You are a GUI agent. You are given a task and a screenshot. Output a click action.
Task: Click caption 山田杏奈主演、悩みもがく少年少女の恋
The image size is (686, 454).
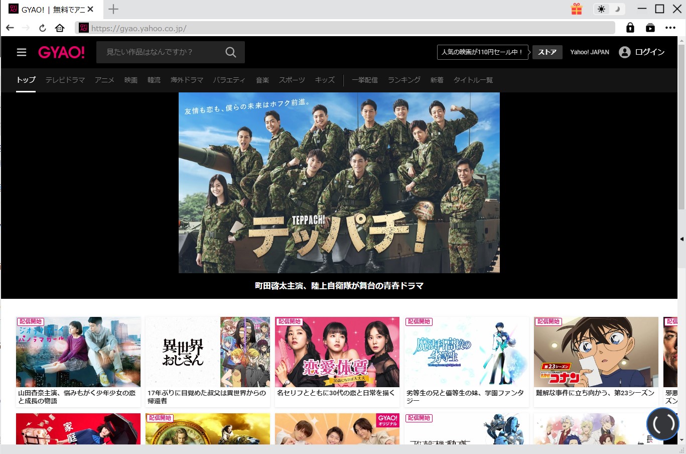coord(77,397)
